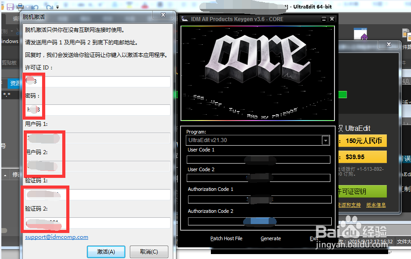Click the 文件大 column header in status area
This screenshot has width=411, height=259.
pyautogui.click(x=404, y=242)
